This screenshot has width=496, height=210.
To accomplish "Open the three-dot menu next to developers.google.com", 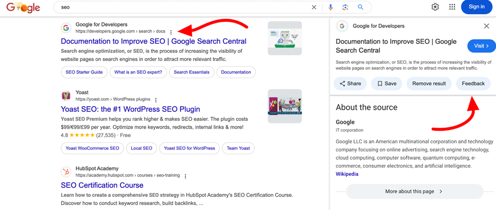I will point(171,32).
